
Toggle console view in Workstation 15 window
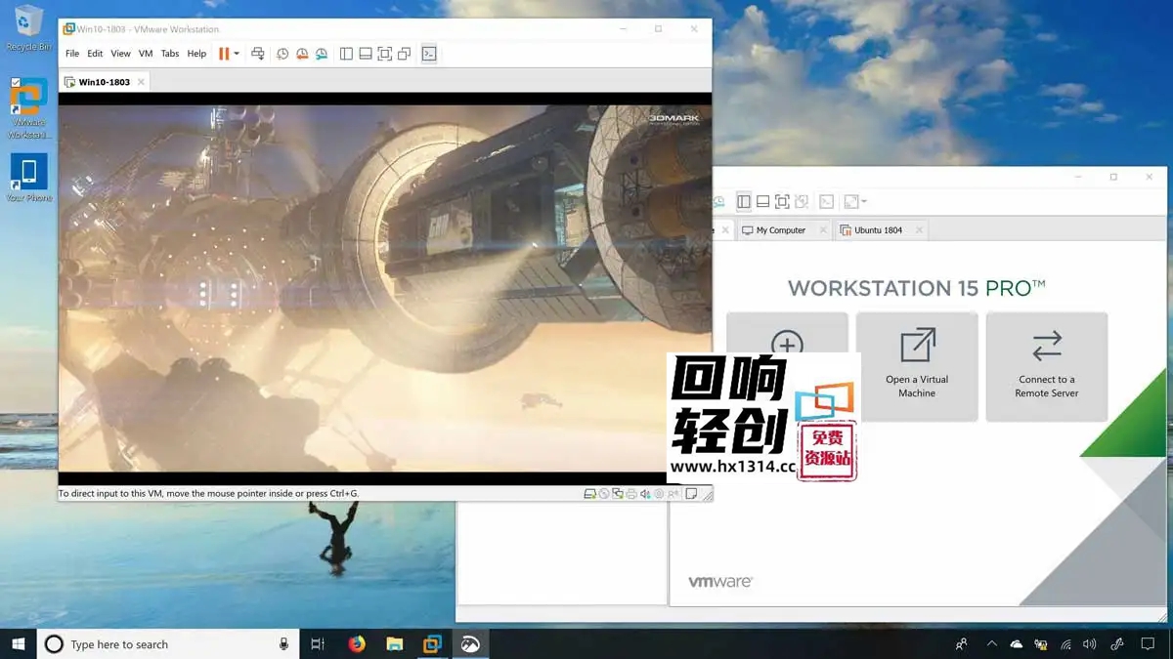[x=826, y=202]
